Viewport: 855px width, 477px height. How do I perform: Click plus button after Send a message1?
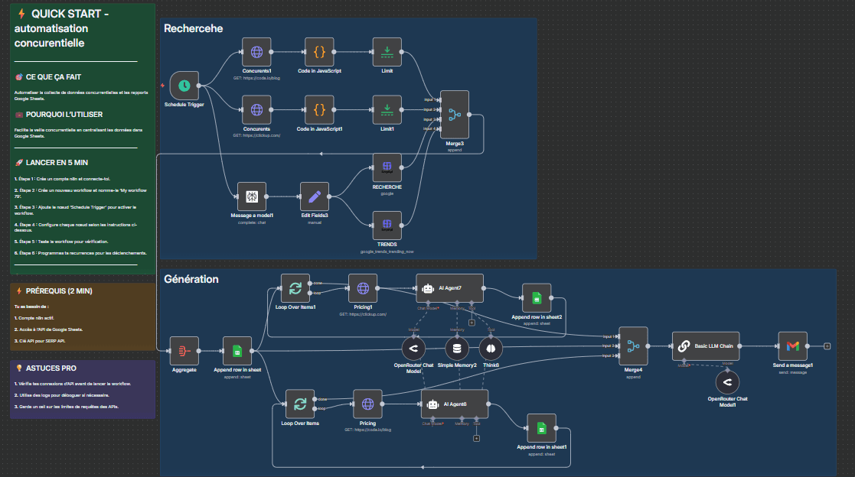[x=827, y=346]
